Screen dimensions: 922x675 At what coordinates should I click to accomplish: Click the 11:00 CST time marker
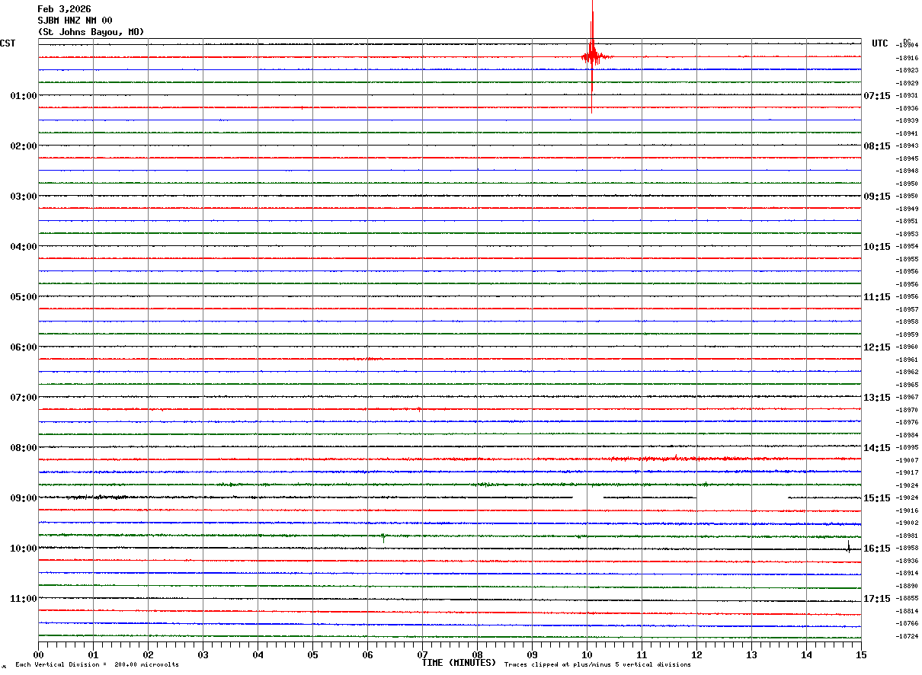(x=23, y=598)
